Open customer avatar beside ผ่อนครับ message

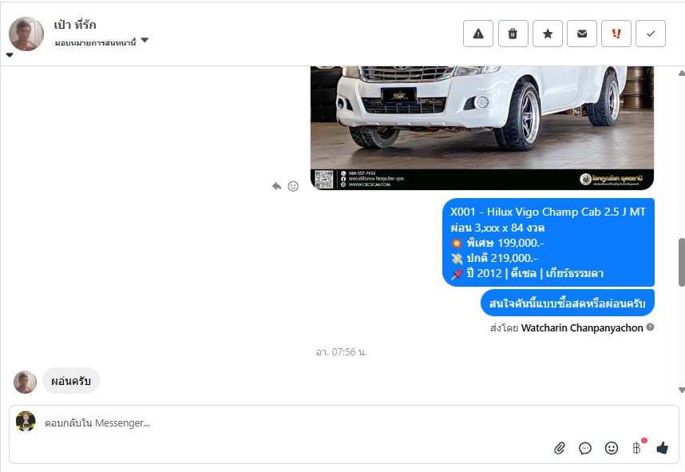pos(26,382)
